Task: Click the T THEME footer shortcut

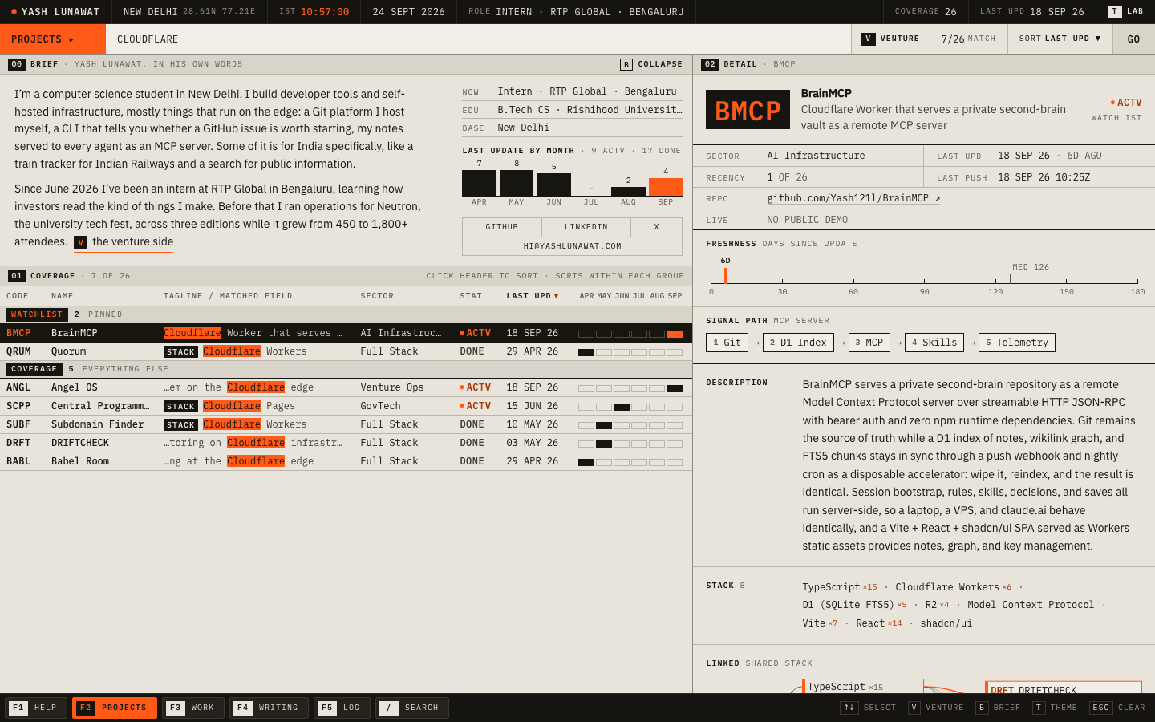Action: tap(1055, 708)
